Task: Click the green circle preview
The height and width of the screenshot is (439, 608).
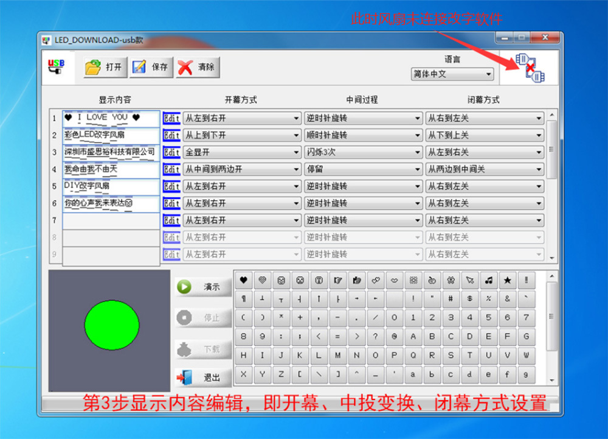Action: [112, 325]
